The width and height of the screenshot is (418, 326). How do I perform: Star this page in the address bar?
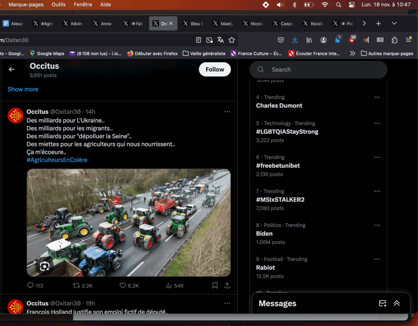coord(231,40)
